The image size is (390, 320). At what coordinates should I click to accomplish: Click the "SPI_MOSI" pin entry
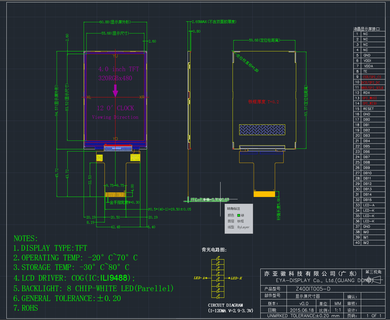pos(370,98)
